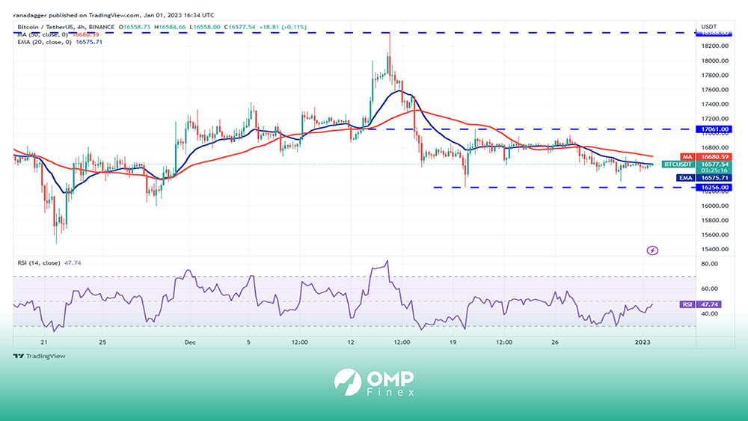Click the 03:25:16 candle countdown timer
This screenshot has width=748, height=421.
[x=714, y=170]
